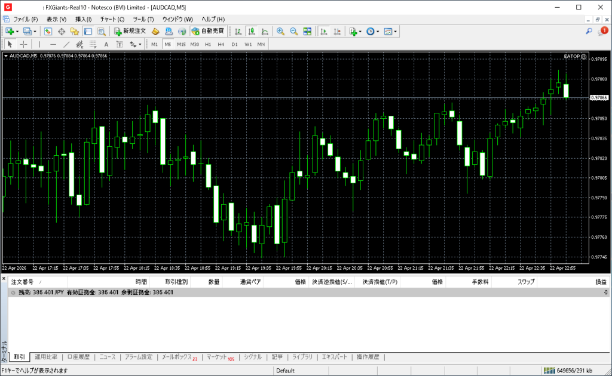
Task: Toggle the 自動売買 auto trading button
Action: pyautogui.click(x=209, y=31)
